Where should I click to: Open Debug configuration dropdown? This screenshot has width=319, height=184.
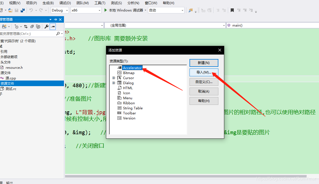click(60, 10)
